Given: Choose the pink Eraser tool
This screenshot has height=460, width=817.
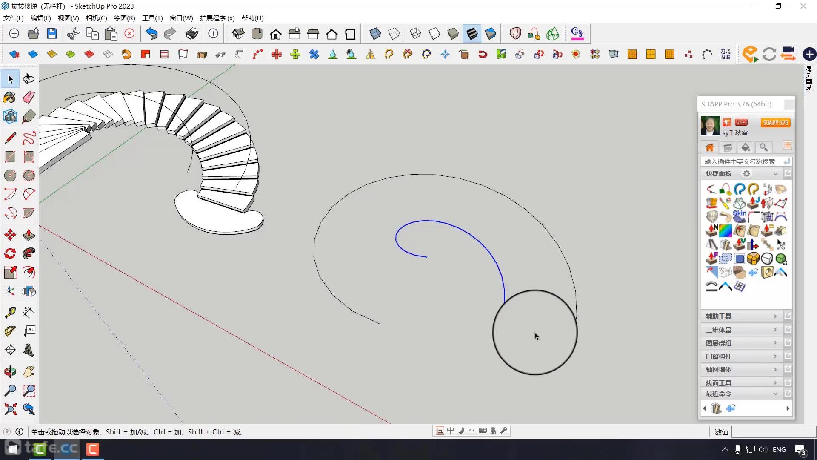Looking at the screenshot, I should tap(29, 98).
